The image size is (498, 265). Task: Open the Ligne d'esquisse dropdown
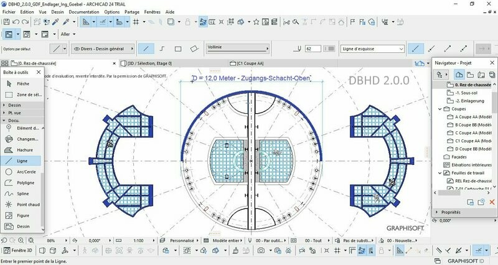pos(372,49)
